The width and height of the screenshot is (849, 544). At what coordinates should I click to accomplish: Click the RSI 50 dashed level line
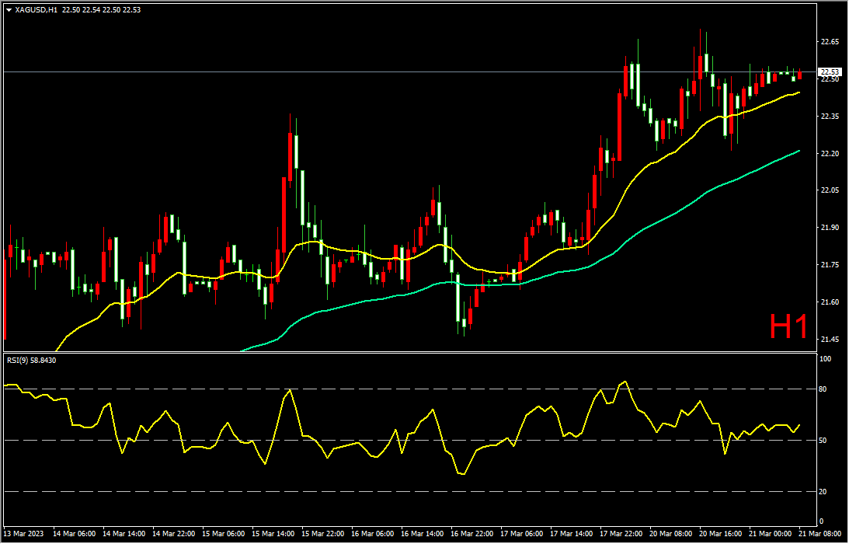[x=410, y=441]
